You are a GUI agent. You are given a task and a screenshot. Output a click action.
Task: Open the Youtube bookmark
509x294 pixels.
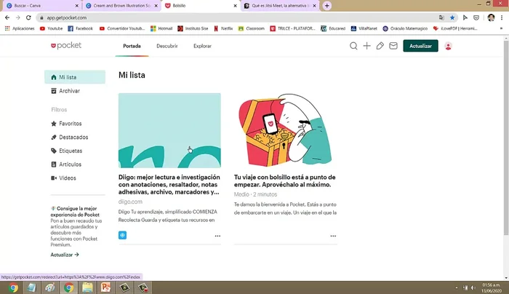[x=51, y=28]
